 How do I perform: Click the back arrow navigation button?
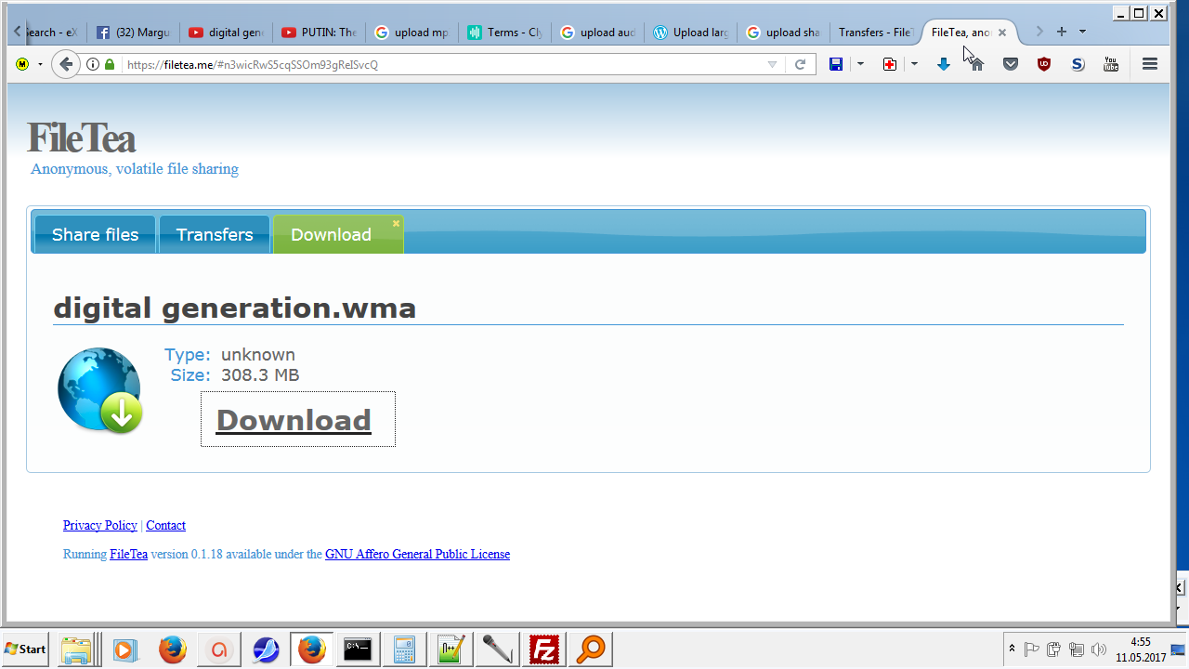[65, 64]
